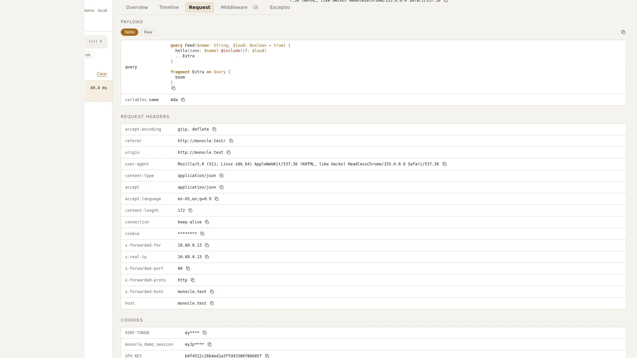Screen dimensions: 637x358
Task: Copy the variables.name value Ada
Action: pos(183,100)
